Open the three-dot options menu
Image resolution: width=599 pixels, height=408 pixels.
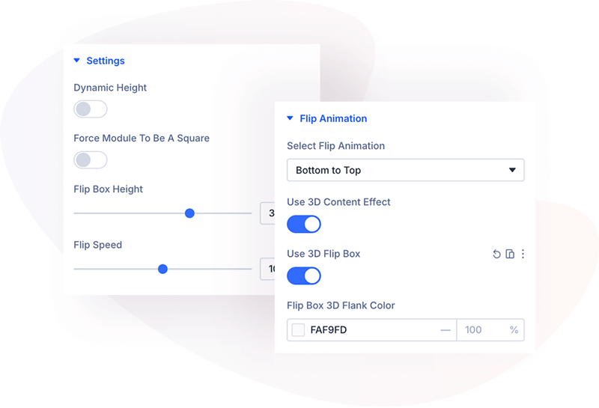pyautogui.click(x=523, y=255)
